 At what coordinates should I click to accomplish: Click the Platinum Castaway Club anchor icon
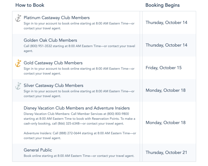point(18,18)
